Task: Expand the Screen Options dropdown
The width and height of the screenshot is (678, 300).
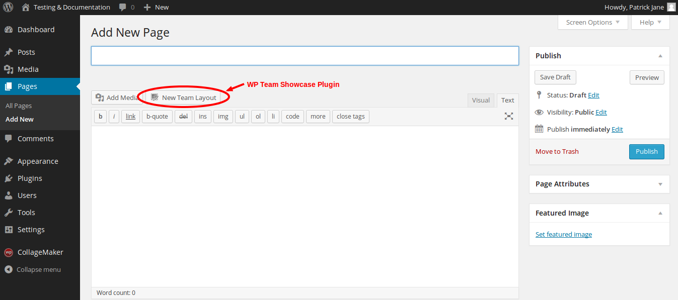Action: coord(593,22)
